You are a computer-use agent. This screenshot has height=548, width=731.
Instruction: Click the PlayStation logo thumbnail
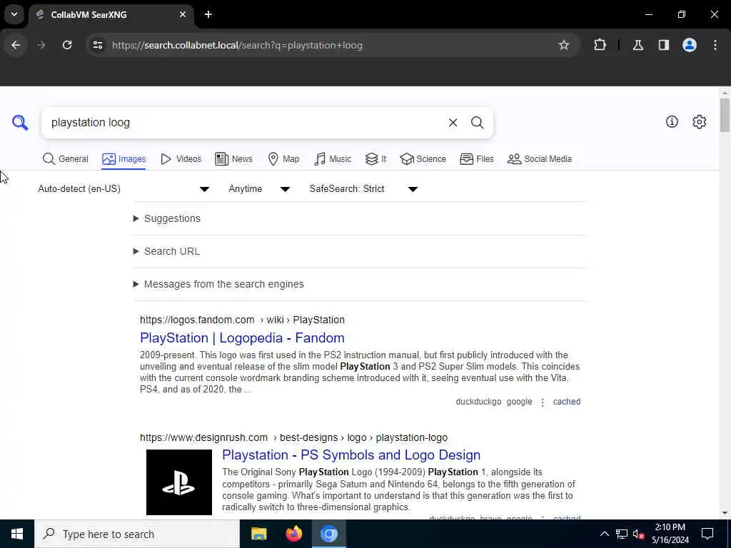pyautogui.click(x=179, y=482)
